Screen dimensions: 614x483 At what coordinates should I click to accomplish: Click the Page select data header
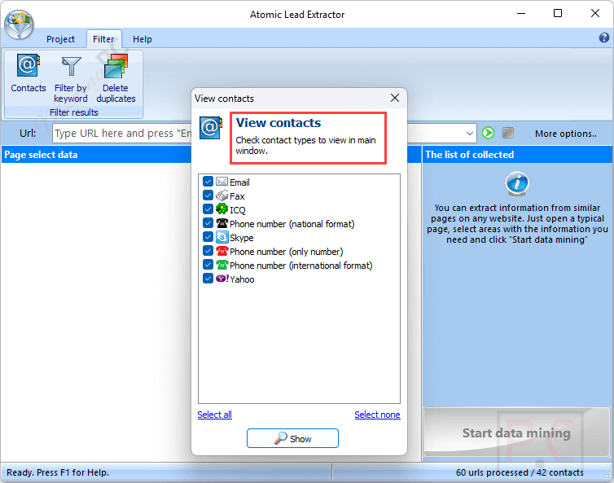tap(41, 155)
